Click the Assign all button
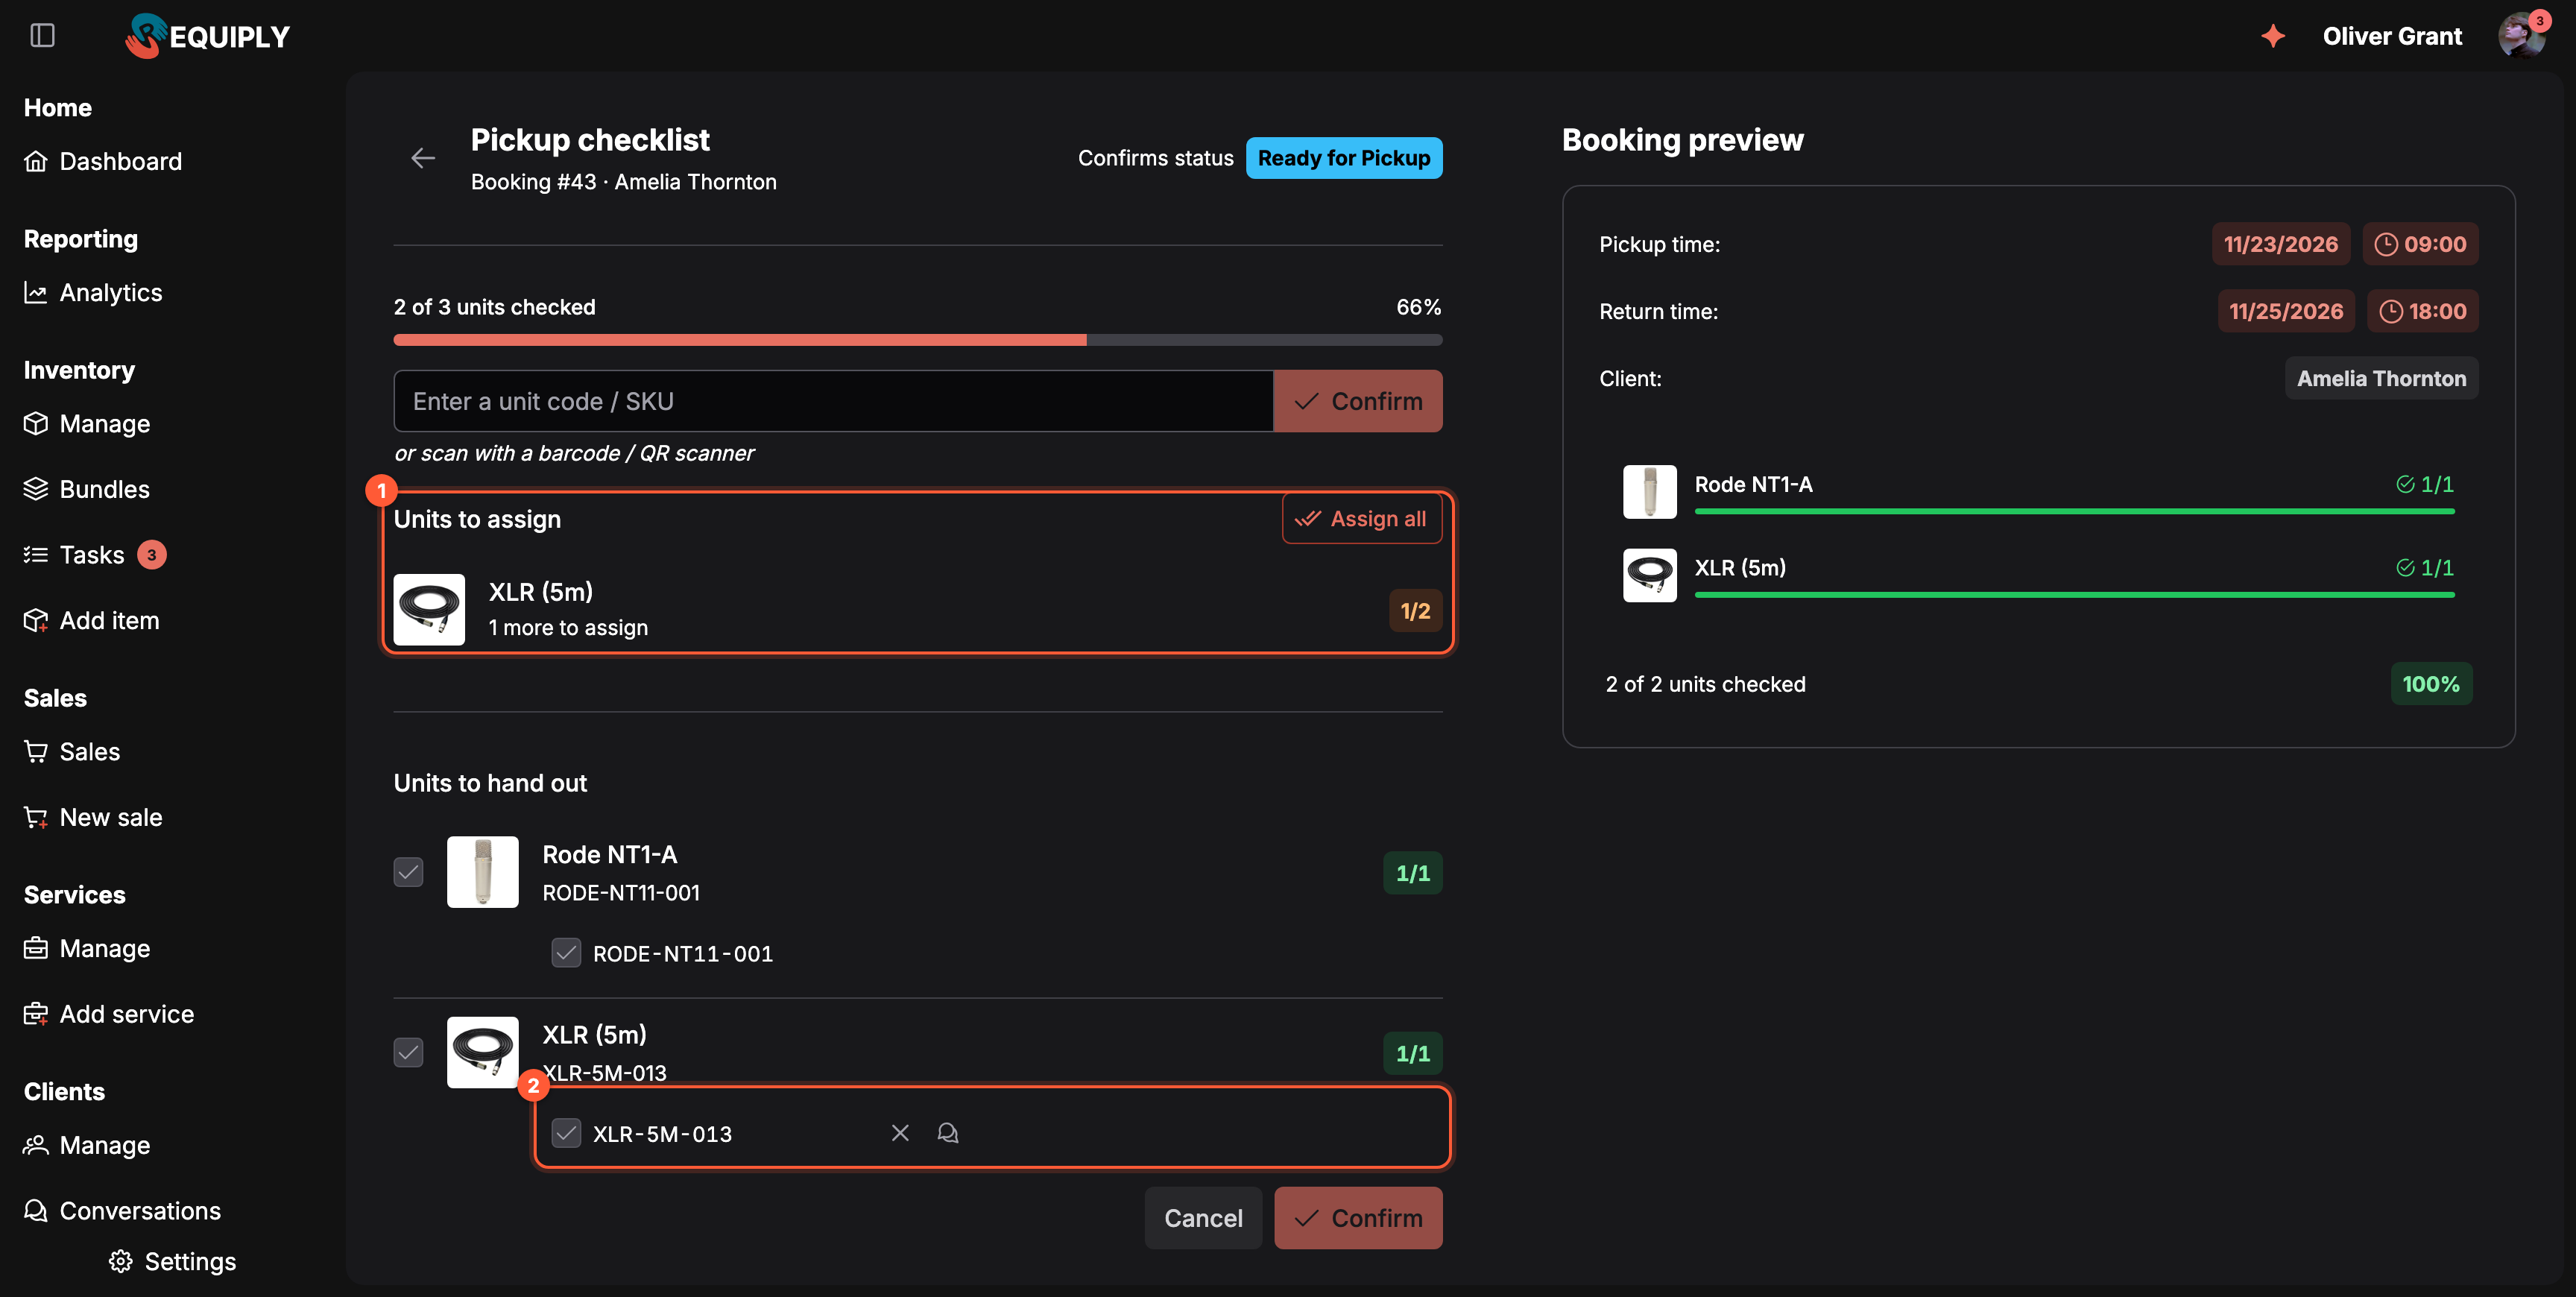 pyautogui.click(x=1362, y=518)
